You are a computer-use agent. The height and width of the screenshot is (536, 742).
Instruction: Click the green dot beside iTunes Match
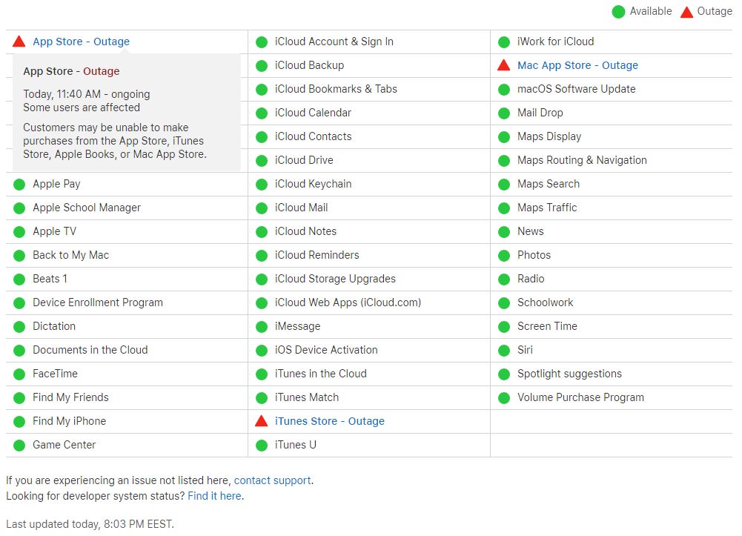click(x=262, y=398)
